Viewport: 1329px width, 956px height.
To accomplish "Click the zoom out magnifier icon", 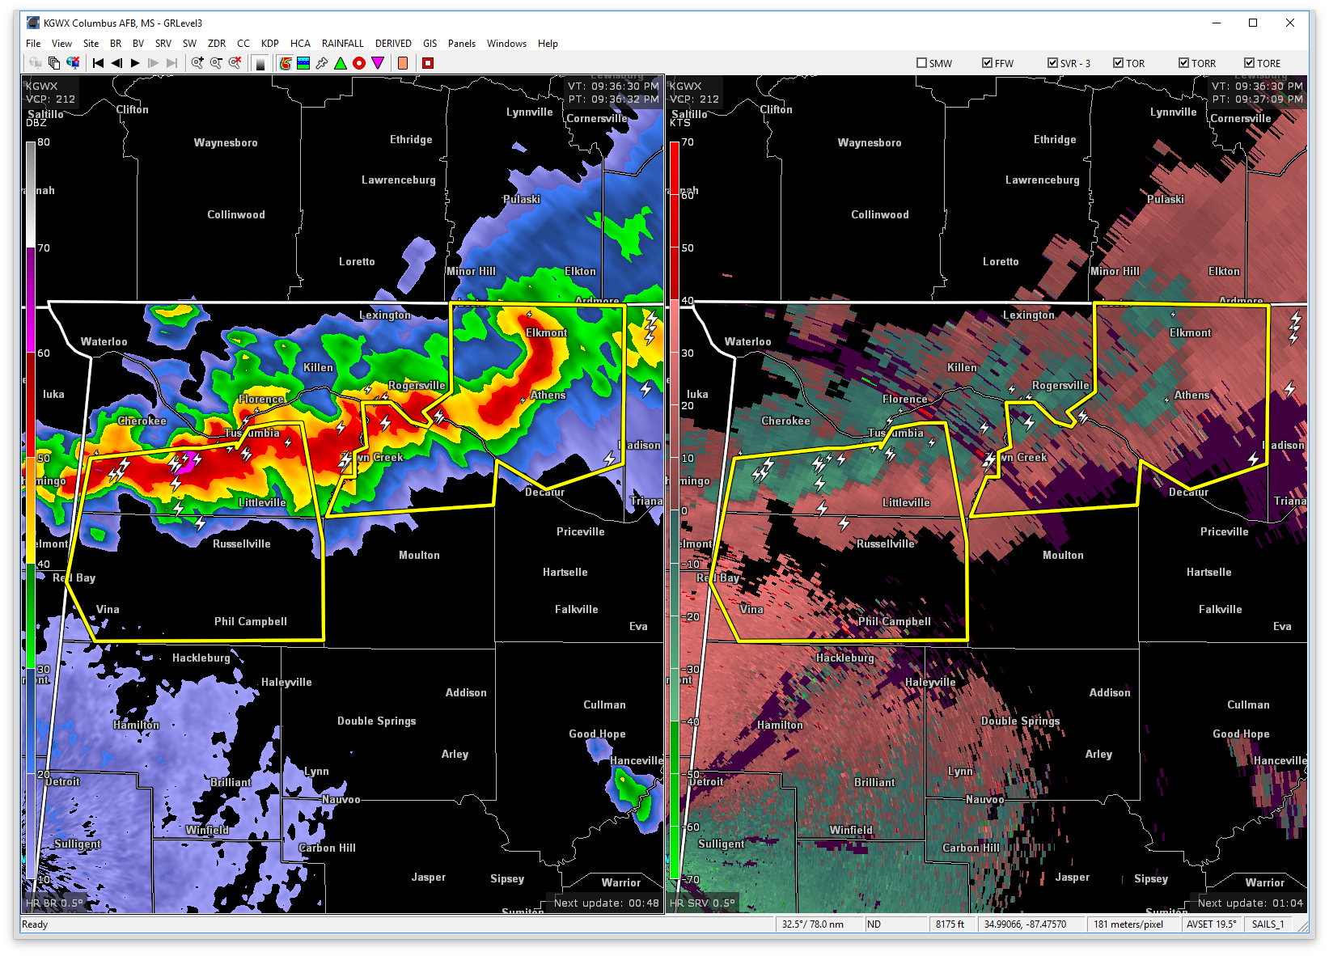I will pos(216,63).
